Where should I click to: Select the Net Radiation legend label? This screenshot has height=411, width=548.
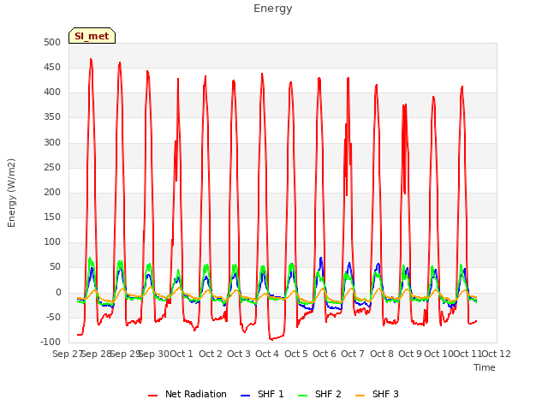[x=196, y=394]
